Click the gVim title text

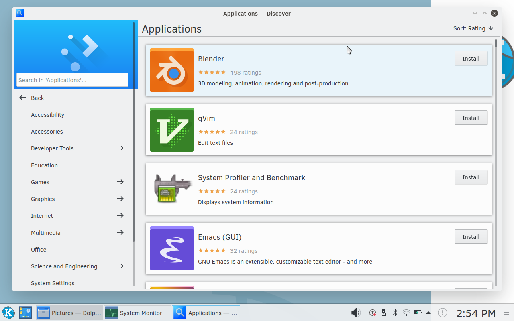(x=206, y=118)
